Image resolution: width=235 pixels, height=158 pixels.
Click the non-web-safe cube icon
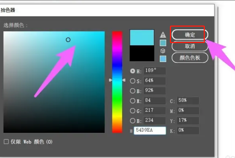[163, 51]
